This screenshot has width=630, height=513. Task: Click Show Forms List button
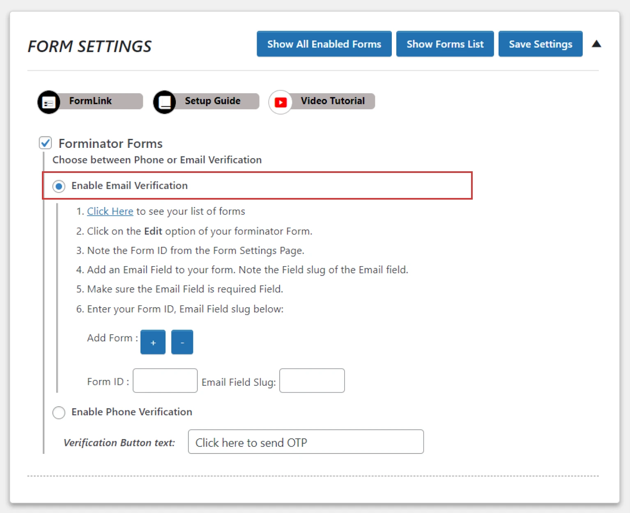click(x=445, y=44)
